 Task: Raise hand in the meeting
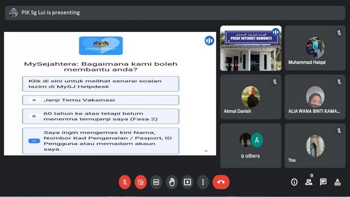point(172,182)
